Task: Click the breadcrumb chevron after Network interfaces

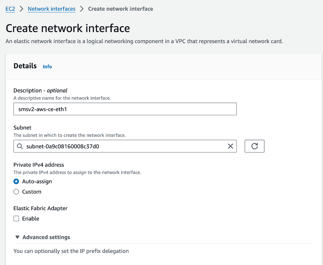Action: [82, 9]
